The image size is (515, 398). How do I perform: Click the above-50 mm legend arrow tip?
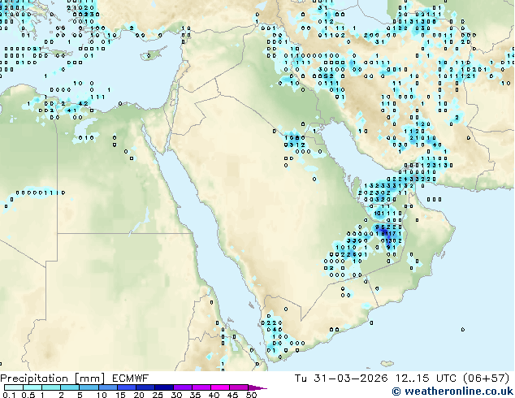point(257,387)
